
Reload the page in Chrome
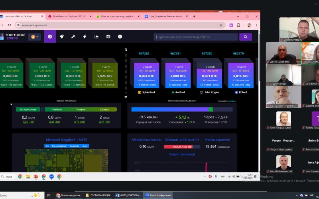(x=9, y=25)
